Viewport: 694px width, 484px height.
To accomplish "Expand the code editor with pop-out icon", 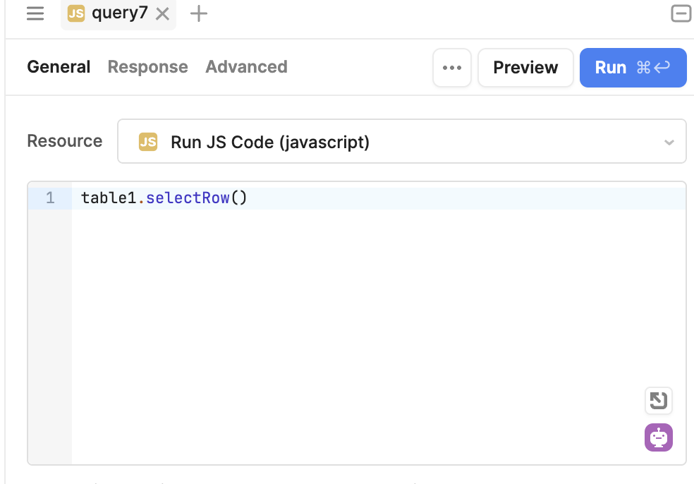I will (658, 401).
